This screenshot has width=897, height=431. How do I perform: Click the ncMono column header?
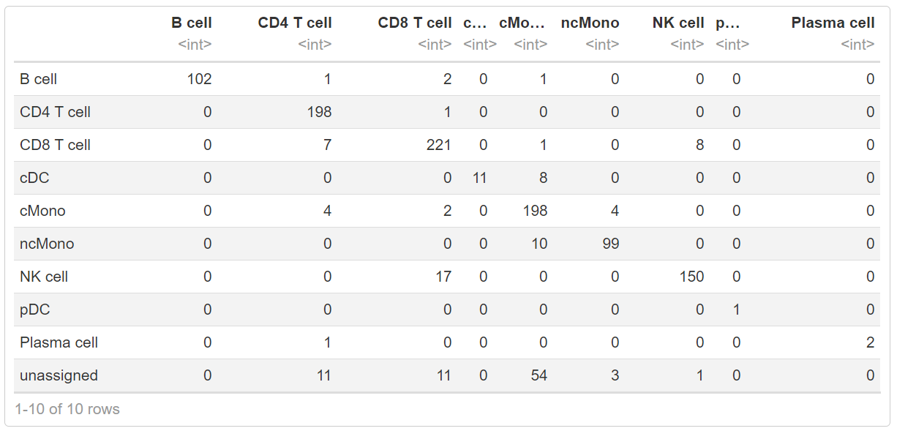tap(590, 23)
